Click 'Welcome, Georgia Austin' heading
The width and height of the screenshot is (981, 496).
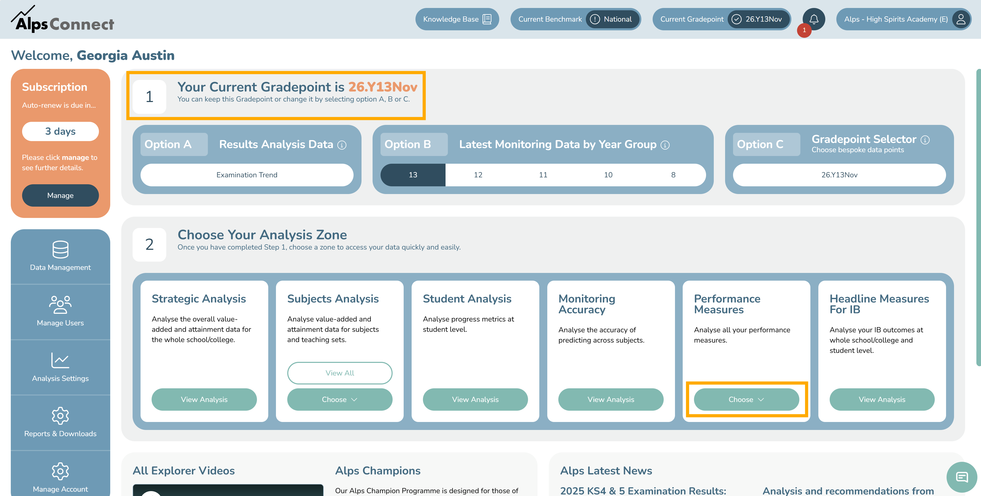(92, 56)
